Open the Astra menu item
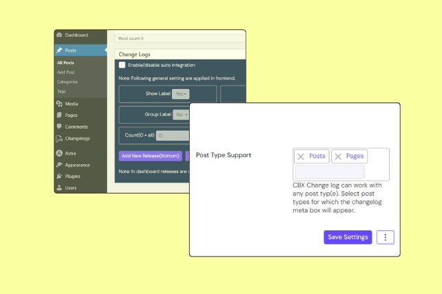The height and width of the screenshot is (294, 442). (81, 153)
